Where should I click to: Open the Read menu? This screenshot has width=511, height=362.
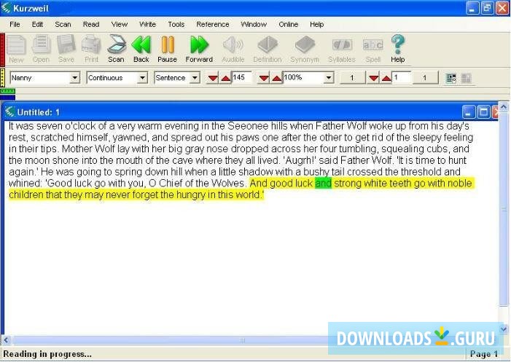91,25
